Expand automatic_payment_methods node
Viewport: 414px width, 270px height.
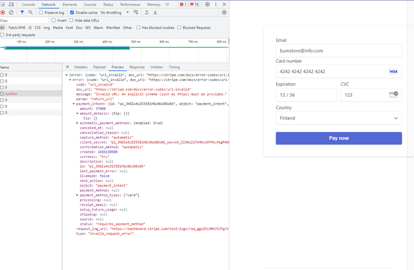coord(78,123)
